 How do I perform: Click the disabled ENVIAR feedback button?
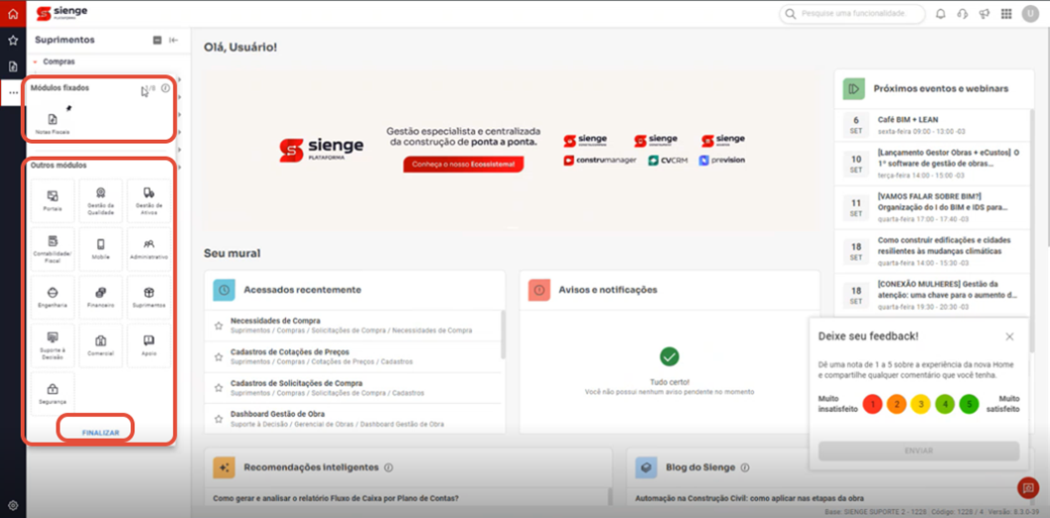[x=919, y=452]
